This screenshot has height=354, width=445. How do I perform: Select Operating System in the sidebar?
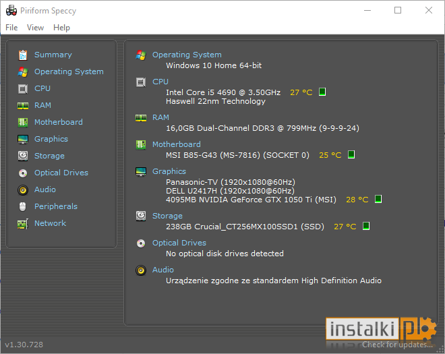tap(69, 71)
